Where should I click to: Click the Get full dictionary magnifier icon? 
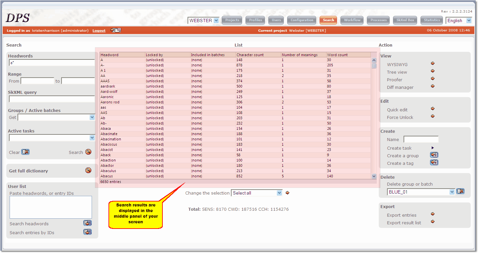(x=88, y=170)
